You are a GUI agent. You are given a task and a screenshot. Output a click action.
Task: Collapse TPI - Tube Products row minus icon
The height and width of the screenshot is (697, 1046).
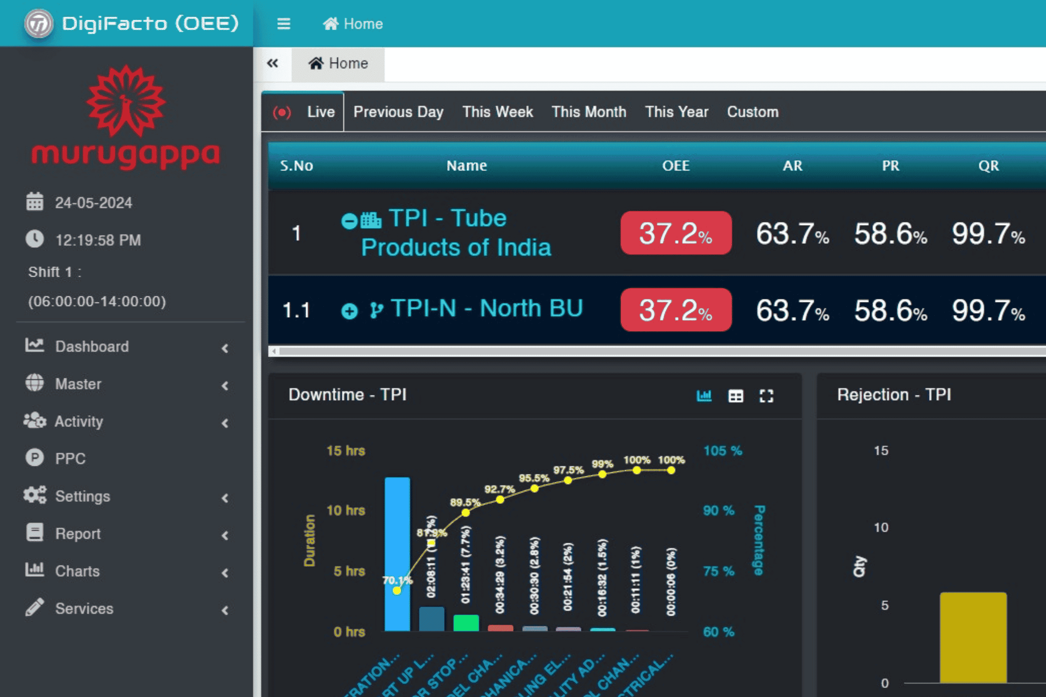[350, 222]
